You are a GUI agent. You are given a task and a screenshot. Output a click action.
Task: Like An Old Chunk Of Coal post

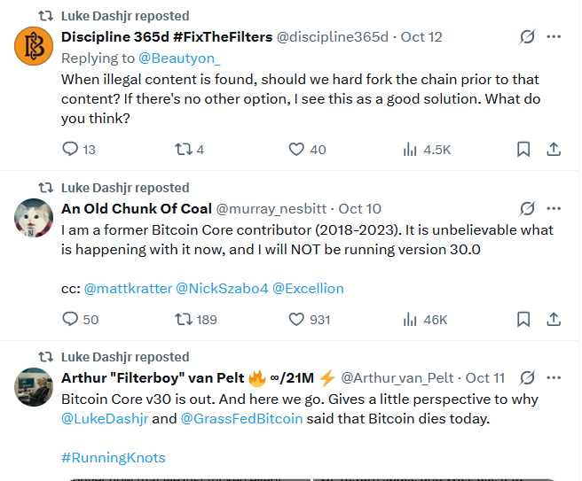tap(297, 319)
